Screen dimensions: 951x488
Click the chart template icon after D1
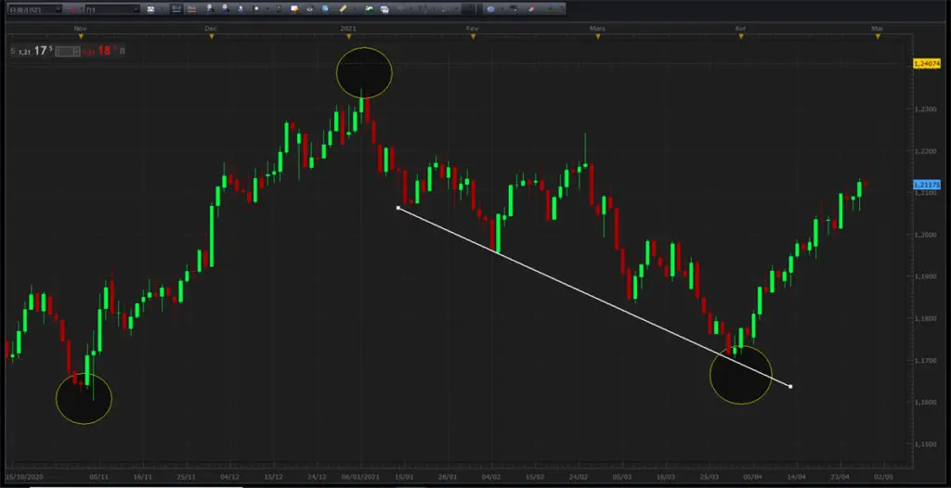tap(150, 9)
